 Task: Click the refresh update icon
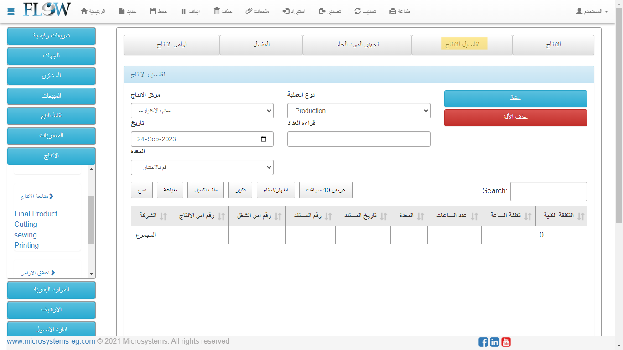tap(358, 11)
